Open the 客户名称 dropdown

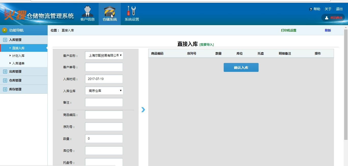(x=104, y=55)
